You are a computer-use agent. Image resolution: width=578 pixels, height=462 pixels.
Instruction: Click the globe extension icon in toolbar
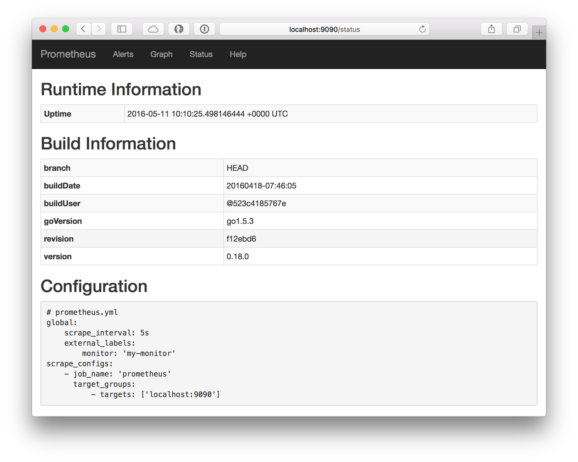pyautogui.click(x=179, y=29)
